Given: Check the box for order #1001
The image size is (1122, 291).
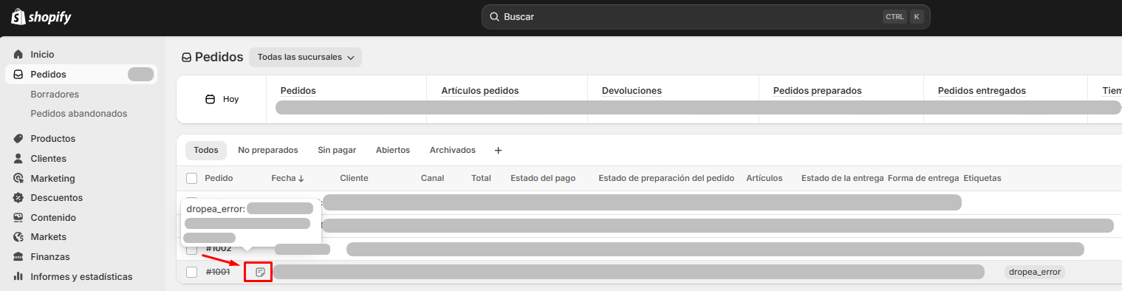Looking at the screenshot, I should click(192, 272).
